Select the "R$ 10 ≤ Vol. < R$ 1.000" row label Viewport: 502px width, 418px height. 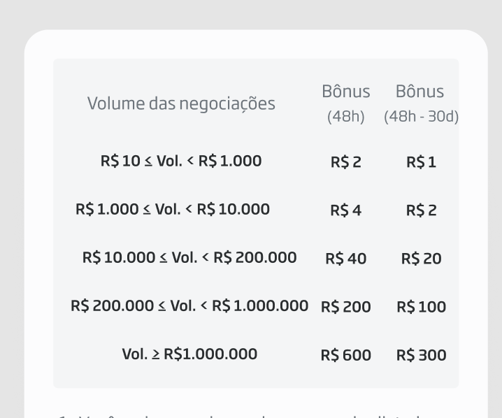181,161
